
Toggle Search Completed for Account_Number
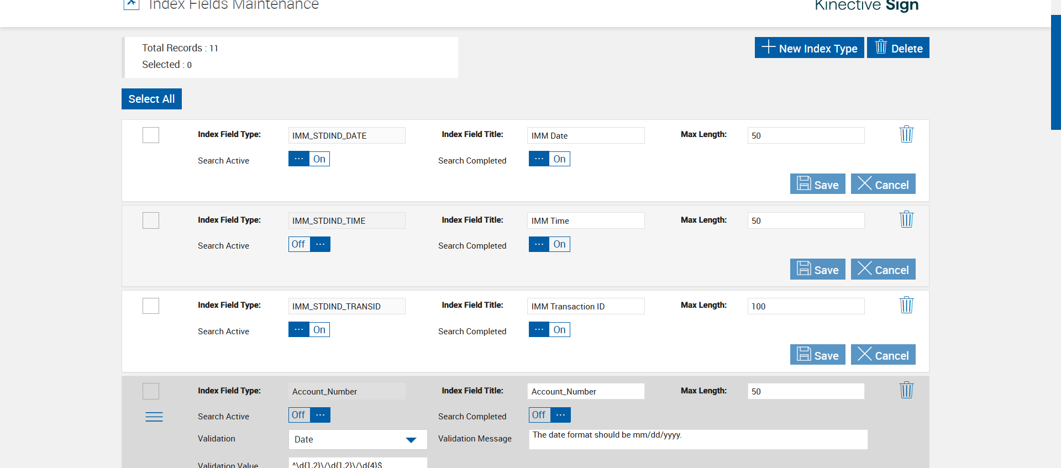tap(549, 415)
